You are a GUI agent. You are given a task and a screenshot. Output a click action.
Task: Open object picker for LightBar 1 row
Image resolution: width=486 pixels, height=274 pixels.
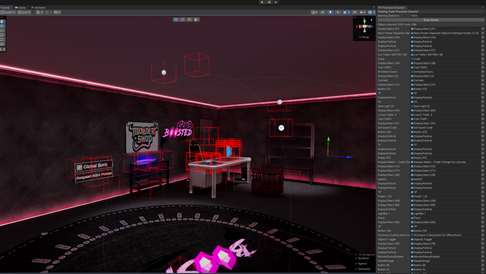coord(483,214)
